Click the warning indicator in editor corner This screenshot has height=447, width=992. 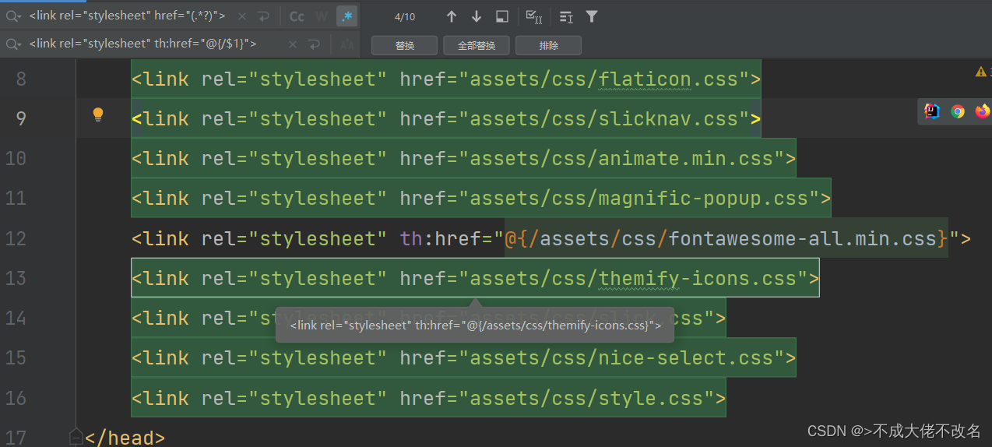pos(981,72)
